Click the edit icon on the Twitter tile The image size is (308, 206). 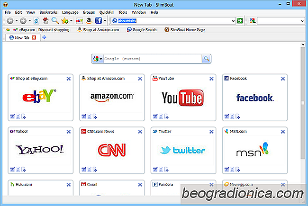pos(155,169)
